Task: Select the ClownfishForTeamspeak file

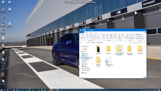Action: (x=109, y=61)
